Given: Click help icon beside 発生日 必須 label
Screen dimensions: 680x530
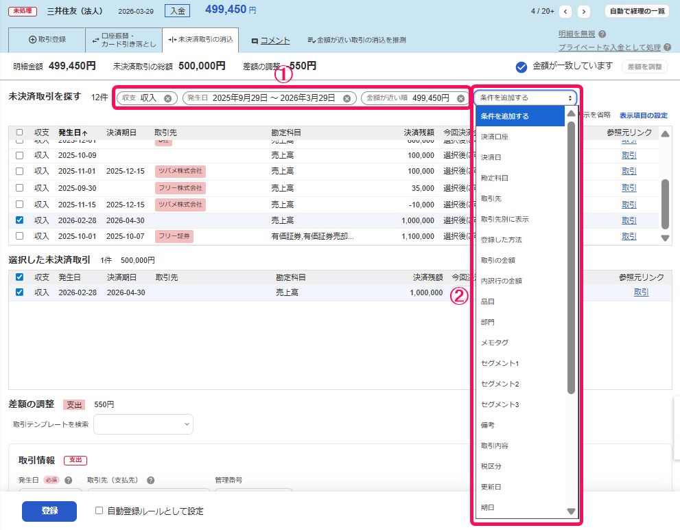Looking at the screenshot, I should coord(68,480).
